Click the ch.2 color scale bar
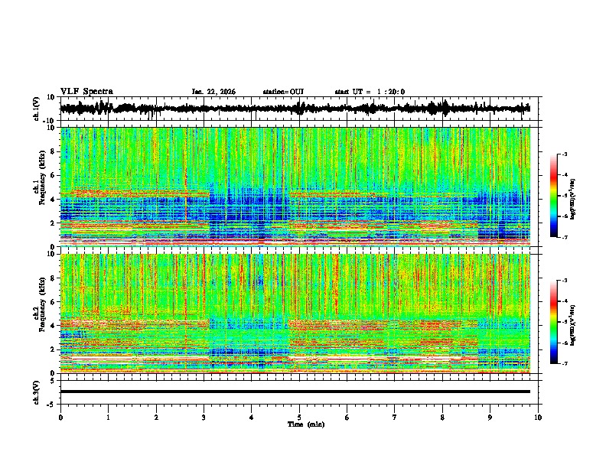Screen dimensions: 606x468 pos(553,322)
